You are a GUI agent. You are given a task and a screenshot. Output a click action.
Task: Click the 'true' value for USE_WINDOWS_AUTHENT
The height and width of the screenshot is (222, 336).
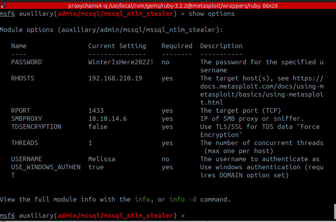pos(96,167)
